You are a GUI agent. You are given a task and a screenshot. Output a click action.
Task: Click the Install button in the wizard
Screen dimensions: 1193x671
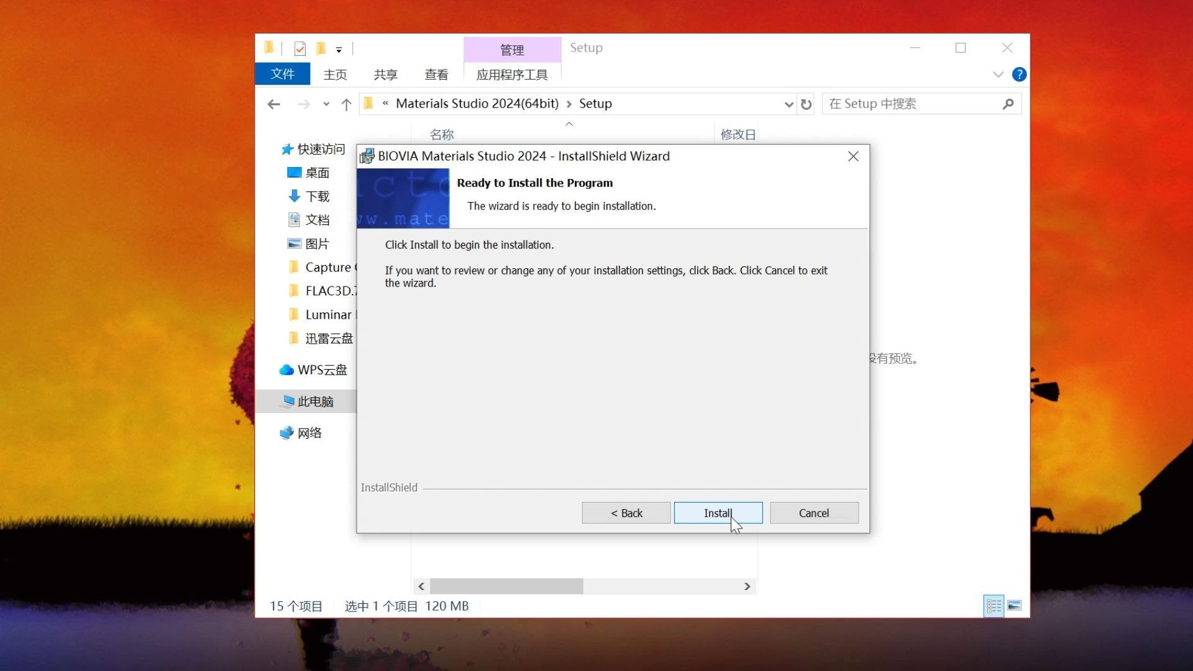point(718,513)
